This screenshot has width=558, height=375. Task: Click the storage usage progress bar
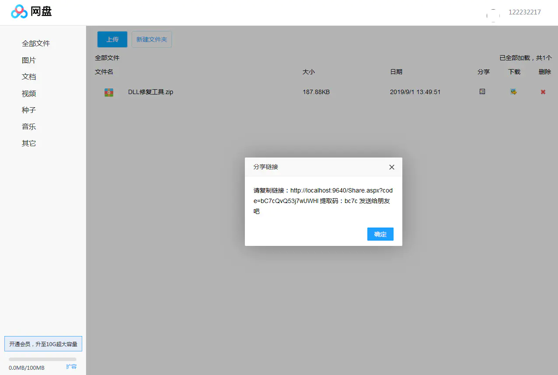[x=42, y=358]
